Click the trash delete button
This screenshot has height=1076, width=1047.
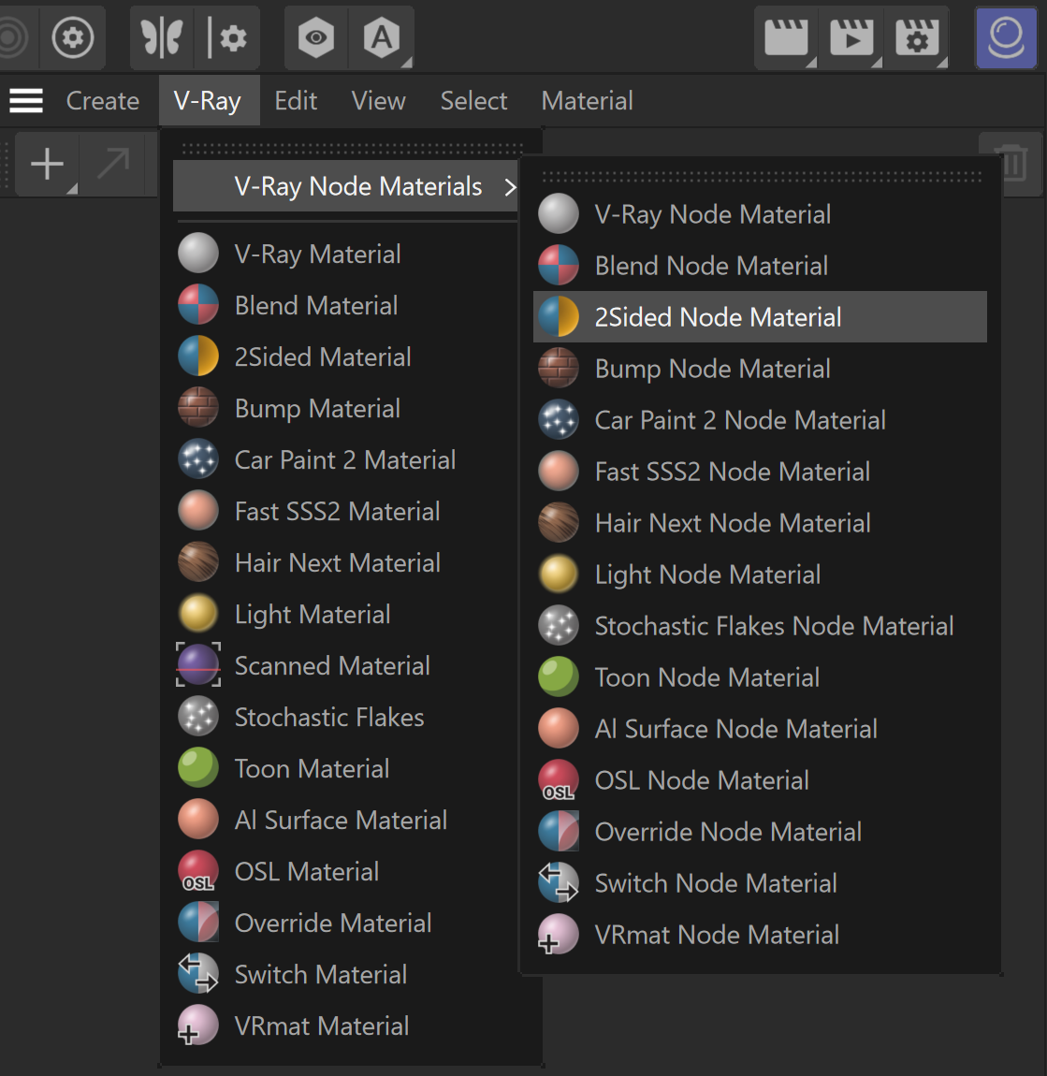pyautogui.click(x=1012, y=164)
